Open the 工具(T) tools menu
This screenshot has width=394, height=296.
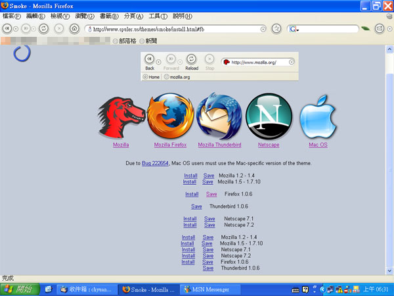158,16
